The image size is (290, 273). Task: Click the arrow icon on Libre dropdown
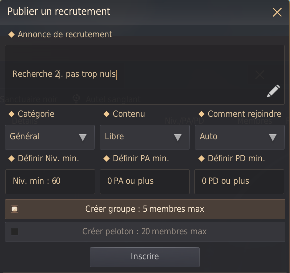click(x=178, y=137)
